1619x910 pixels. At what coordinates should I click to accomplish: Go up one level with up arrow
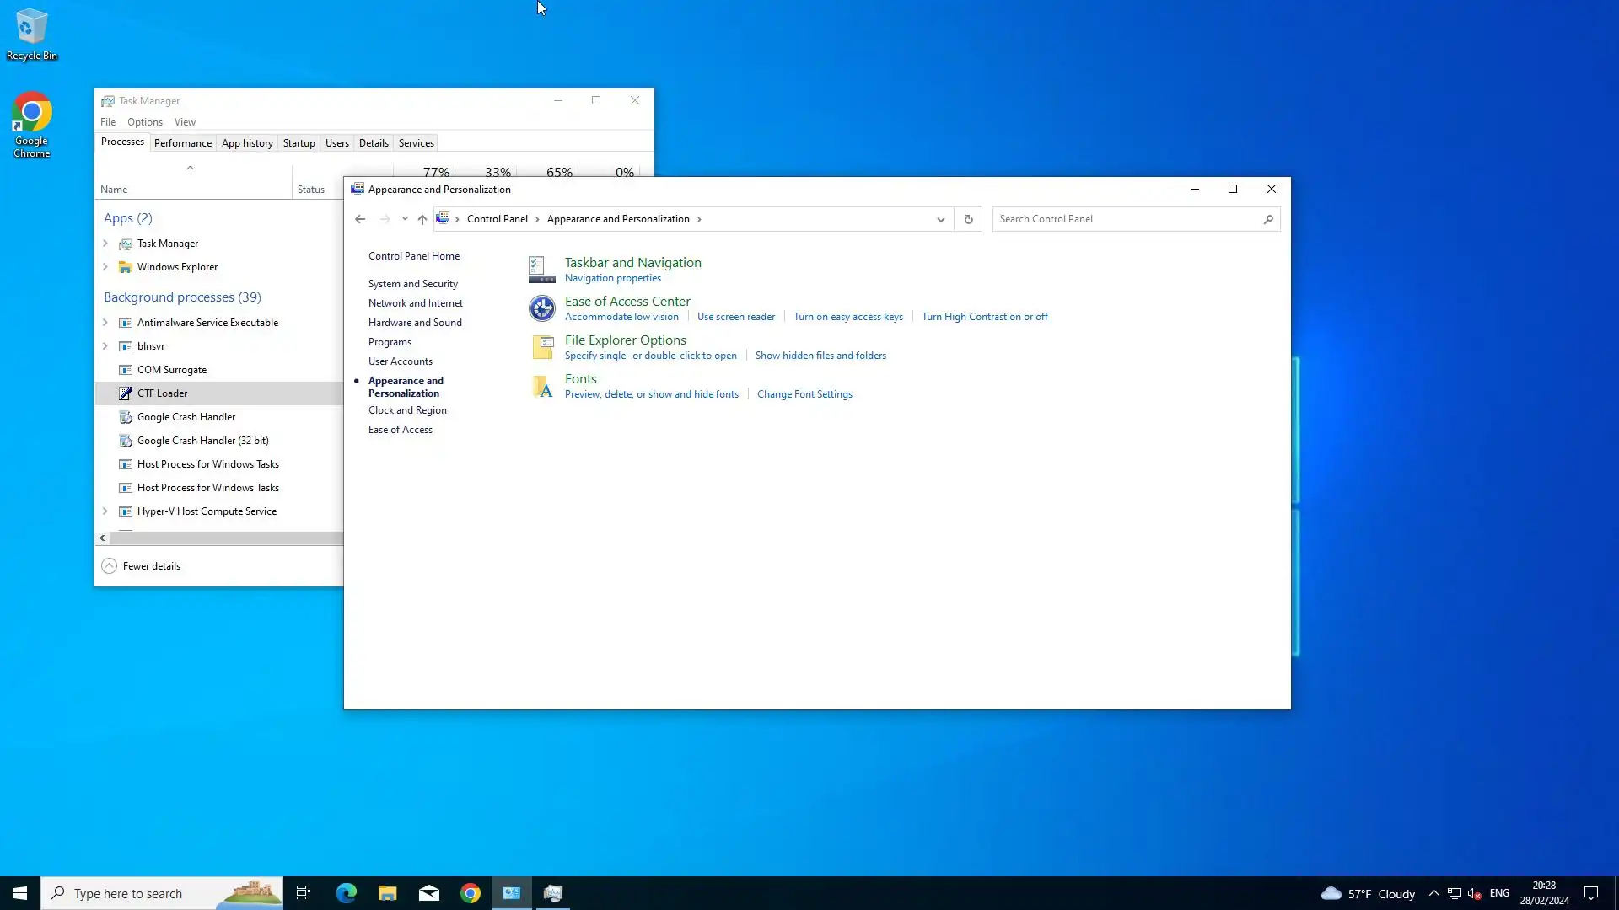tap(422, 219)
